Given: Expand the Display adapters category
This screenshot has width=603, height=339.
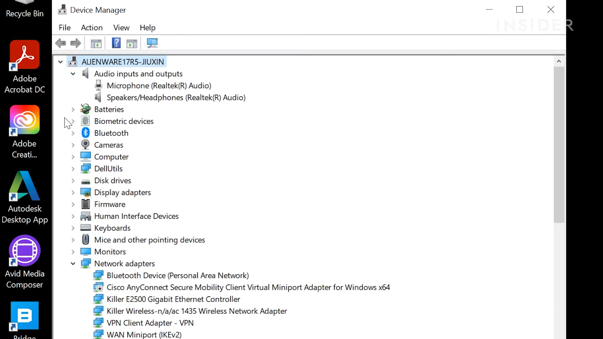Looking at the screenshot, I should (73, 192).
